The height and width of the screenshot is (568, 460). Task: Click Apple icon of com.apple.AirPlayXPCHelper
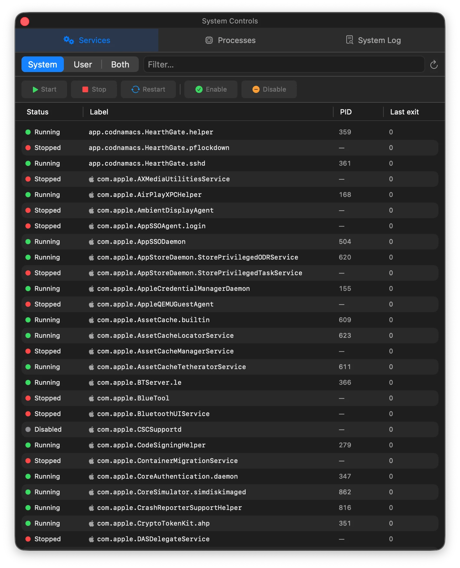pyautogui.click(x=92, y=195)
